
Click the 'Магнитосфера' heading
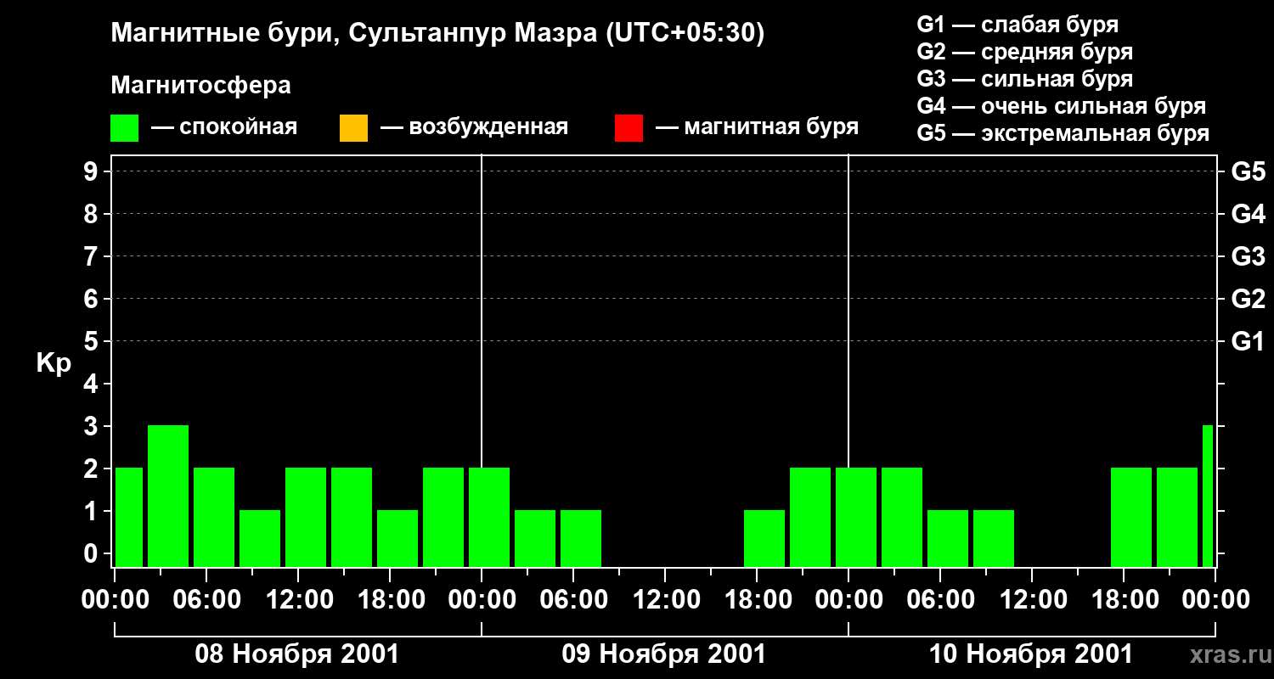pos(200,86)
